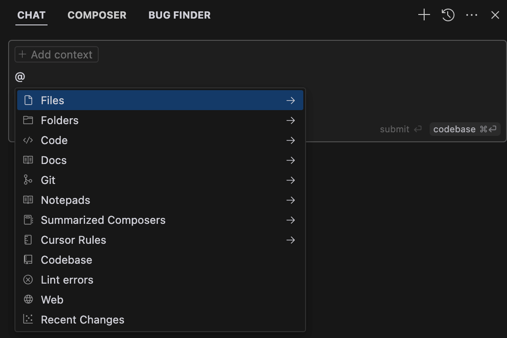Click the Lint errors circle-x icon

28,280
